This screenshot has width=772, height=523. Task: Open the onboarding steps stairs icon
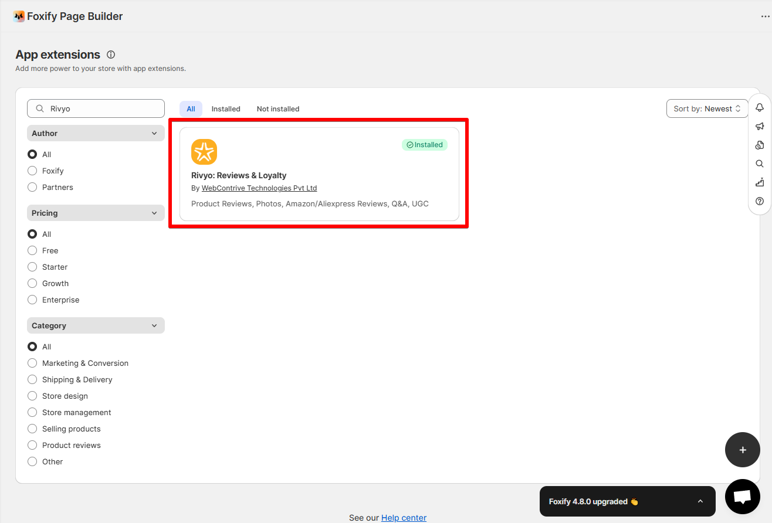click(x=760, y=182)
